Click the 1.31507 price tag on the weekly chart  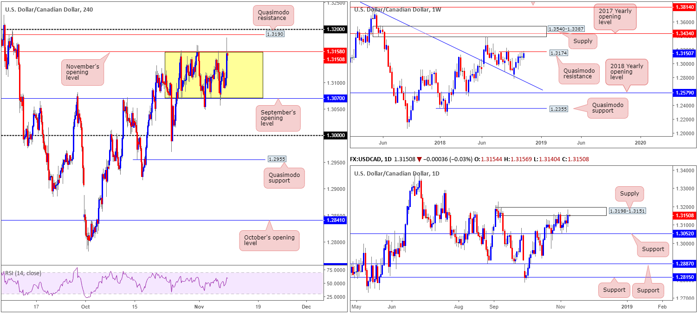(685, 54)
